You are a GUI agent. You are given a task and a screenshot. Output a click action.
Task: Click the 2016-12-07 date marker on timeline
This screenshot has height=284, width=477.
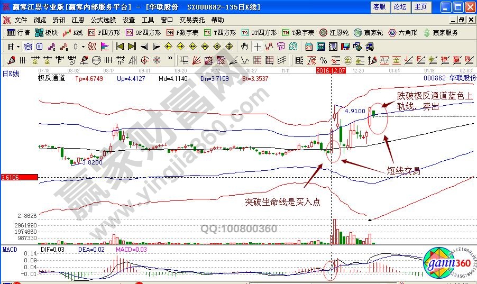point(332,70)
